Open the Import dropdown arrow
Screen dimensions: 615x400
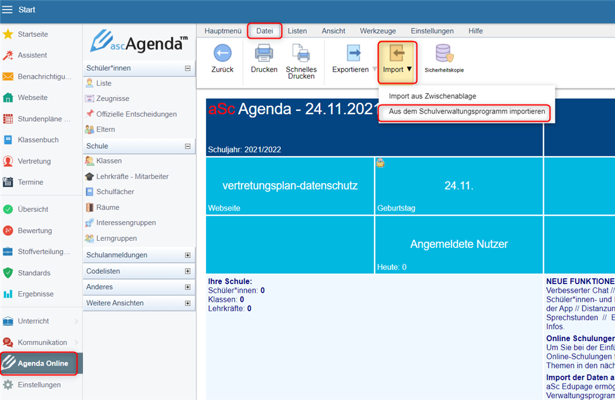point(409,69)
